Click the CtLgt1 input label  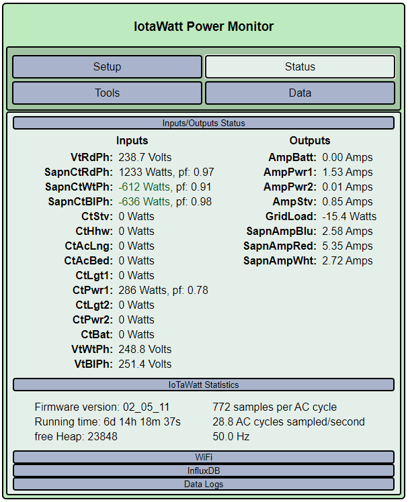coord(94,275)
